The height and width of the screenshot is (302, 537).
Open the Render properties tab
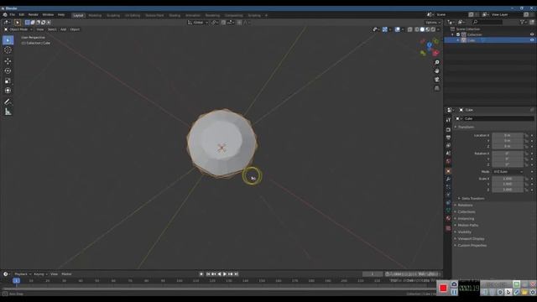(448, 130)
